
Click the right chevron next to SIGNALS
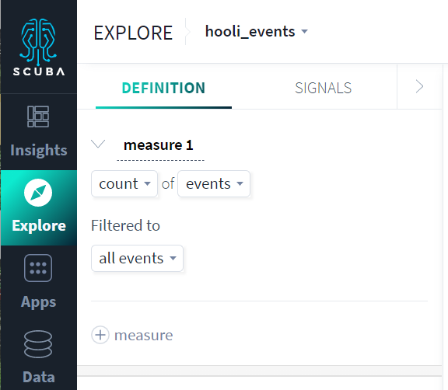(x=419, y=86)
